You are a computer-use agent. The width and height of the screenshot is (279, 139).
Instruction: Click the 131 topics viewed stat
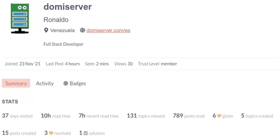(x=146, y=116)
